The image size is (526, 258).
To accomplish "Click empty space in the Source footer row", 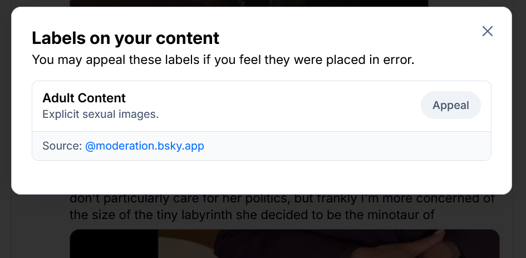I will 345,146.
